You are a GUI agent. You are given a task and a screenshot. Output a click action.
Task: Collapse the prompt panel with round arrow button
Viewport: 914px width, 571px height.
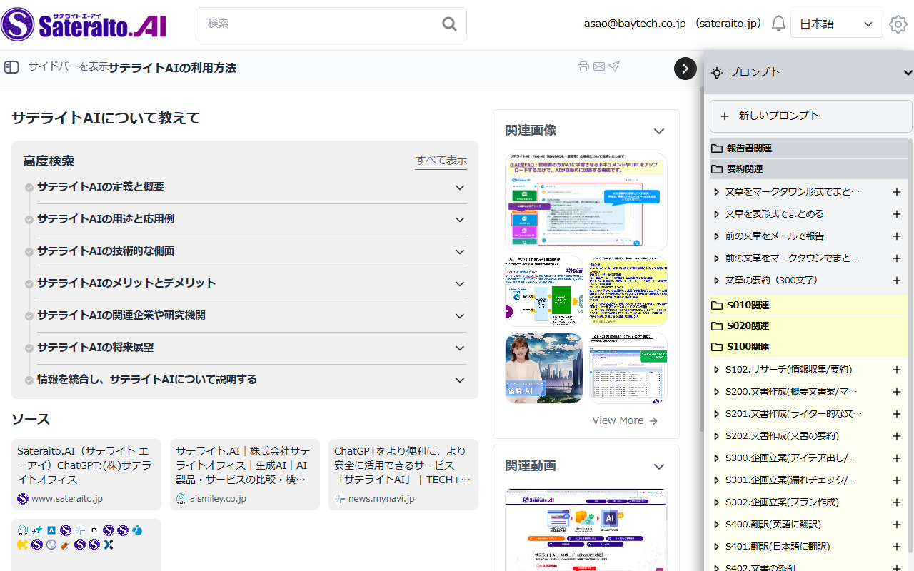tap(685, 69)
